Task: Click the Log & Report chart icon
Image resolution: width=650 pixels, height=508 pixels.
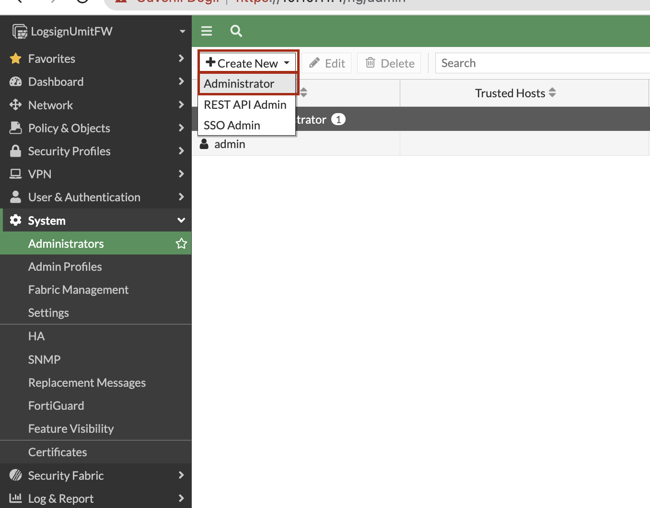Action: tap(16, 498)
